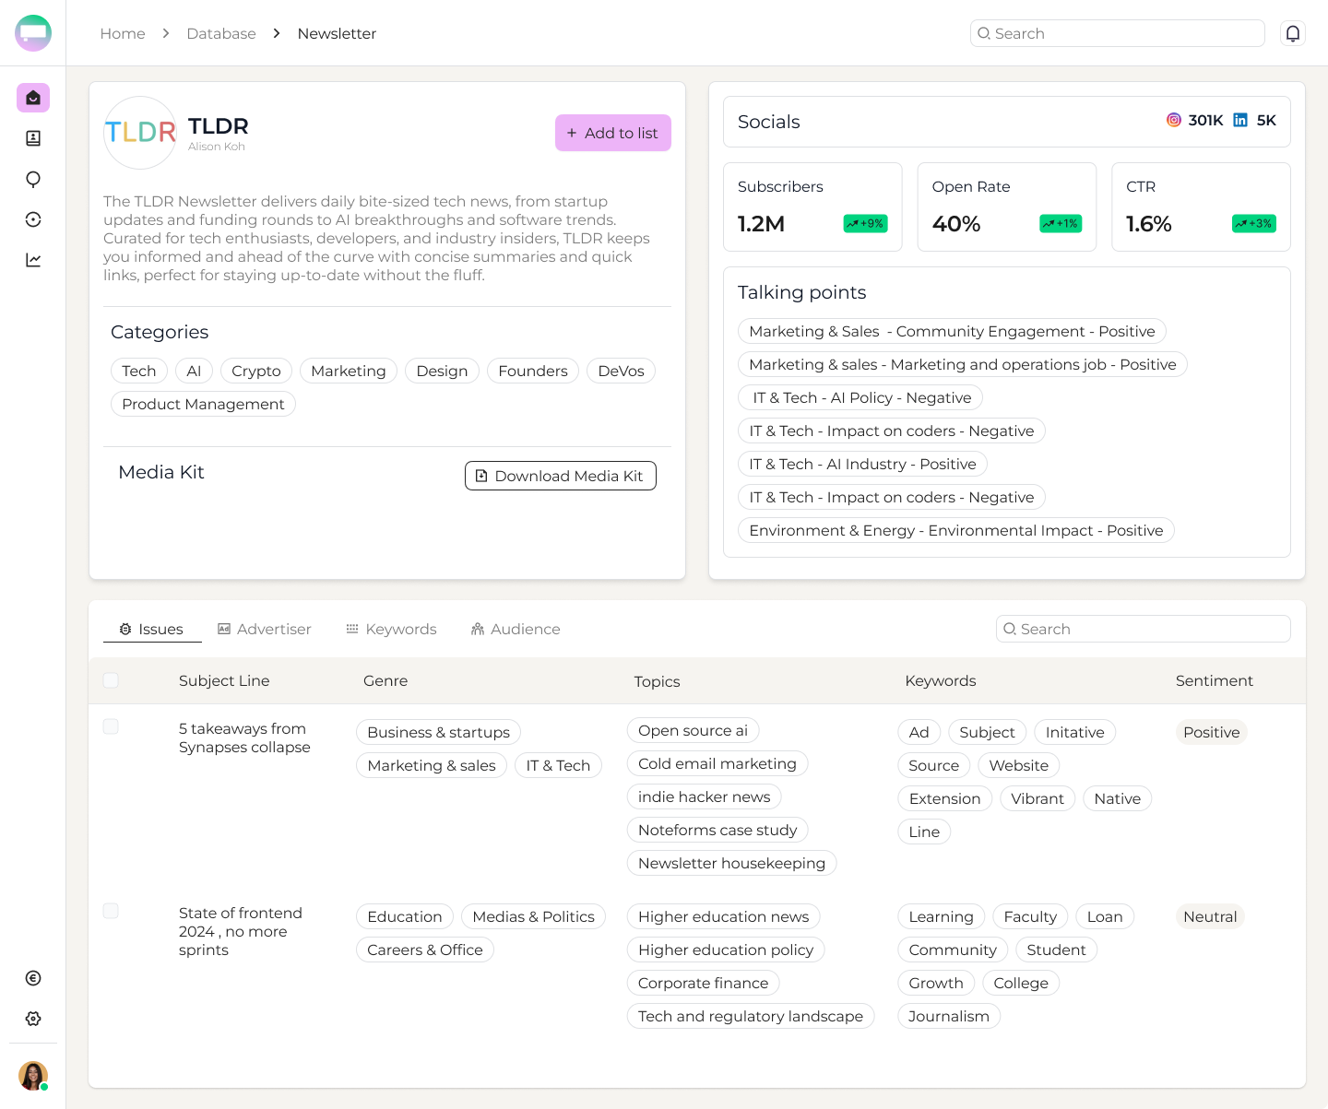Screen dimensions: 1328x1109
Task: Click the Subscribers +9% trend badge
Action: pyautogui.click(x=866, y=223)
